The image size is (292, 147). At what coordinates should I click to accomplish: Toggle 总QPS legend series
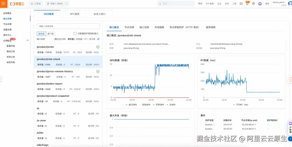[171, 105]
